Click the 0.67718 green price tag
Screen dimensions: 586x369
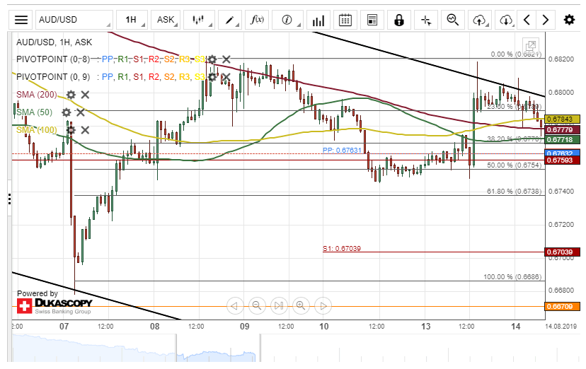click(x=563, y=140)
